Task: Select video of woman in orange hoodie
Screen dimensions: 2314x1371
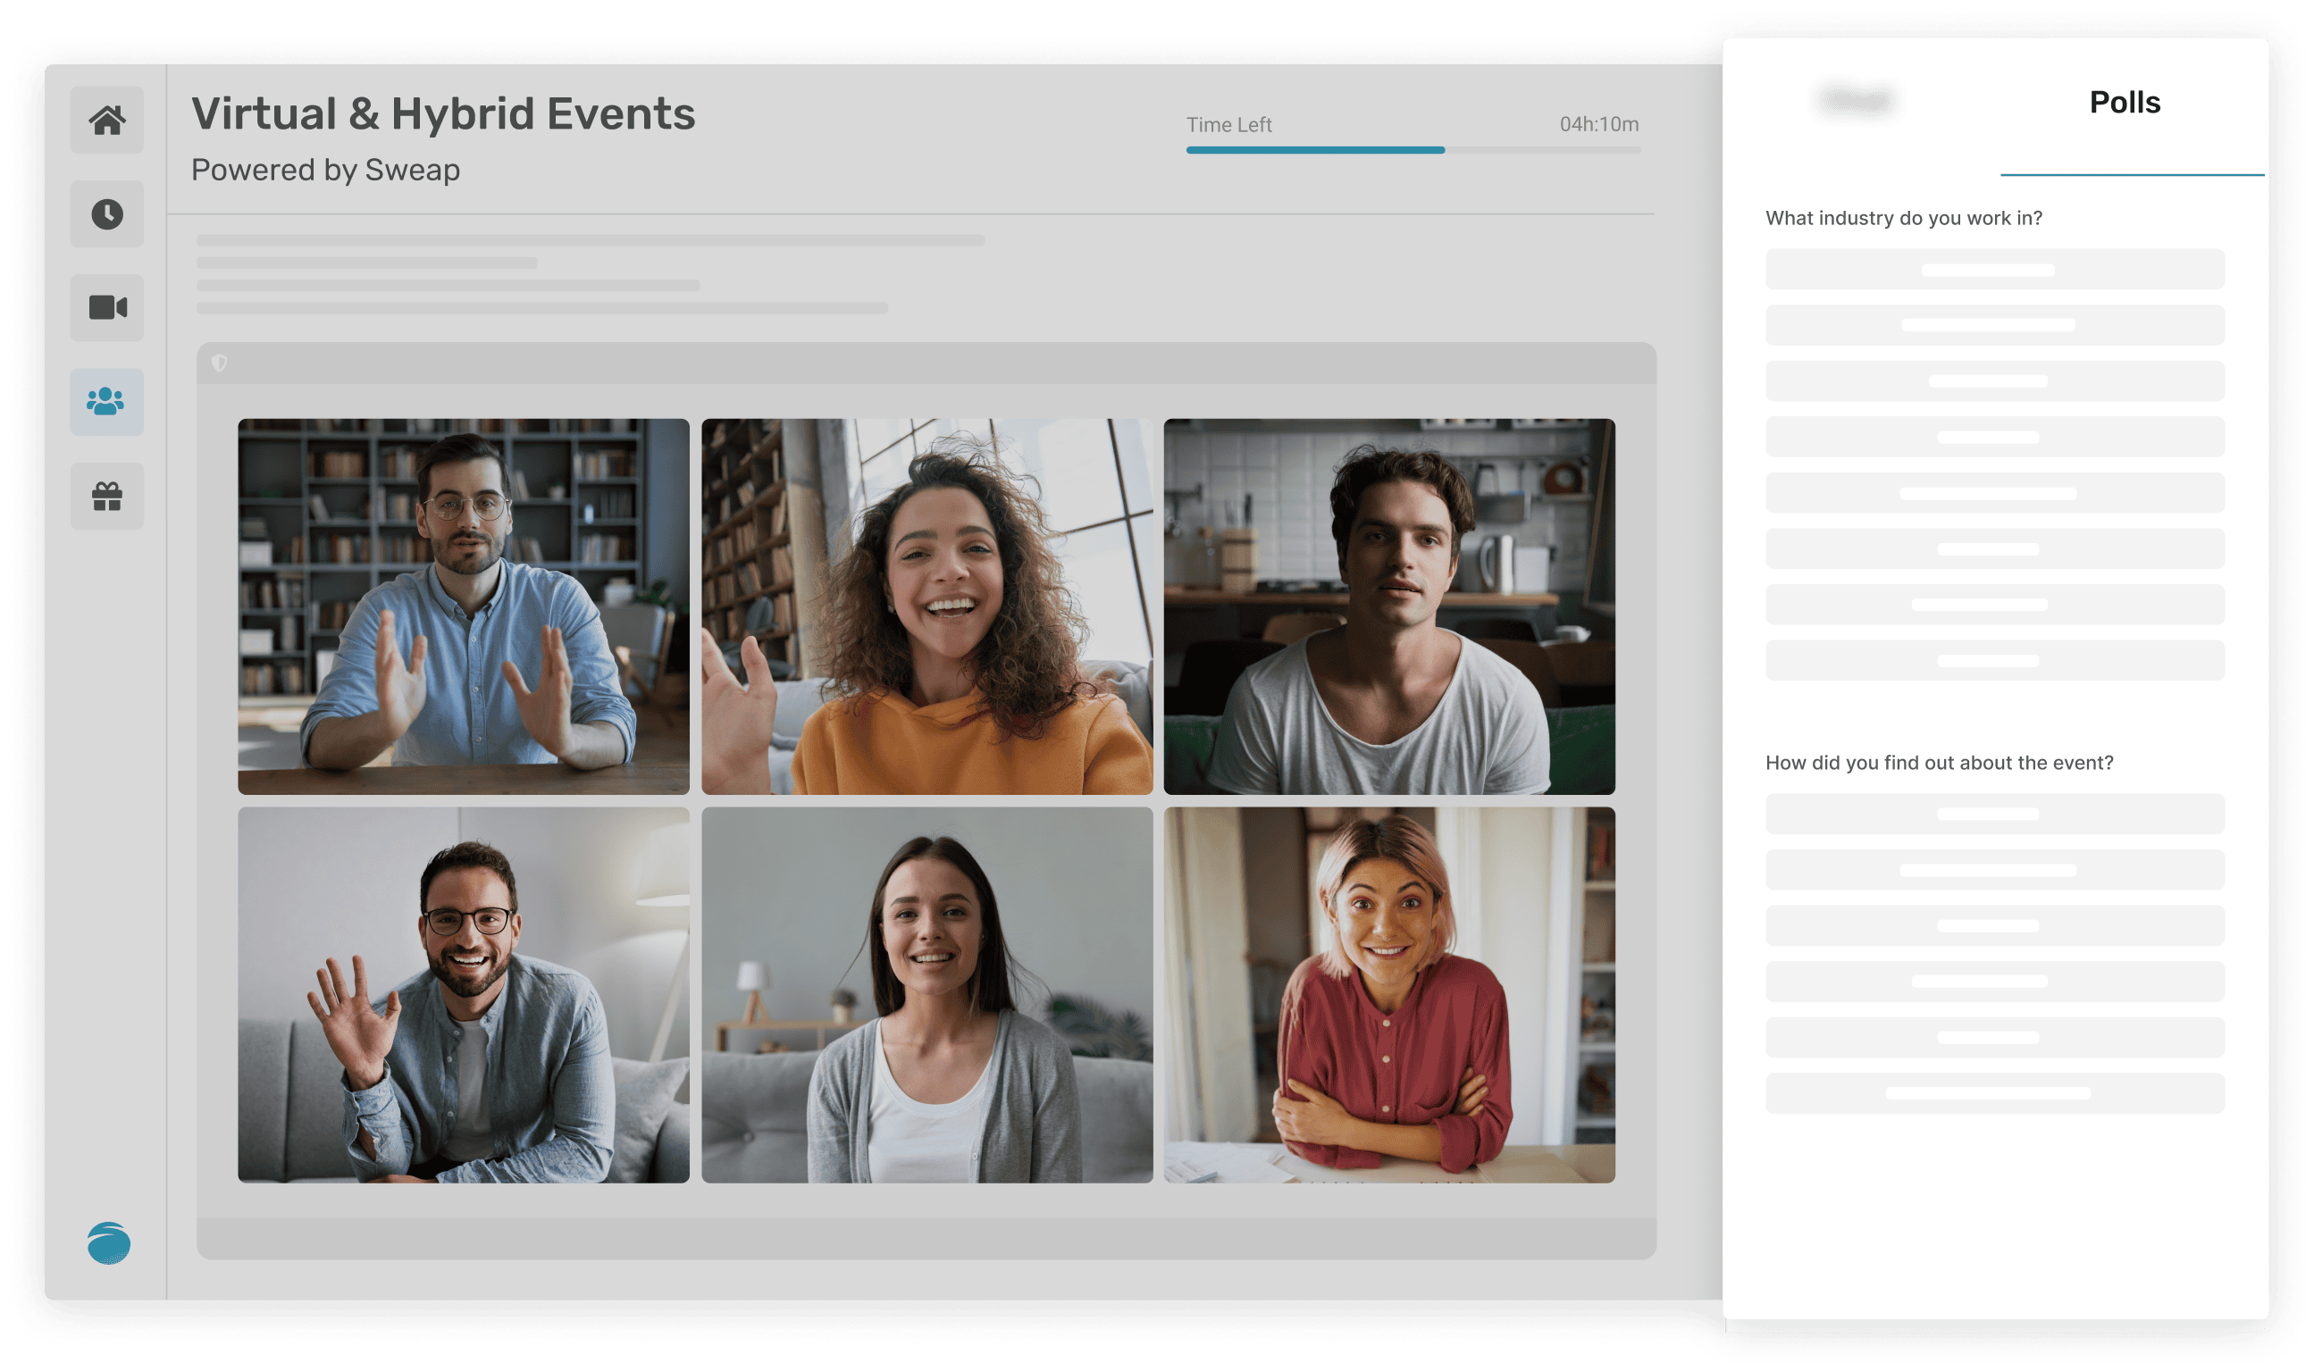Action: 926,606
